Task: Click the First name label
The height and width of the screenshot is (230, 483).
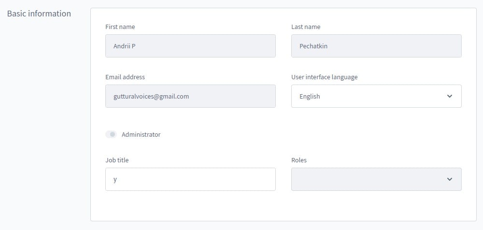Action: point(120,27)
